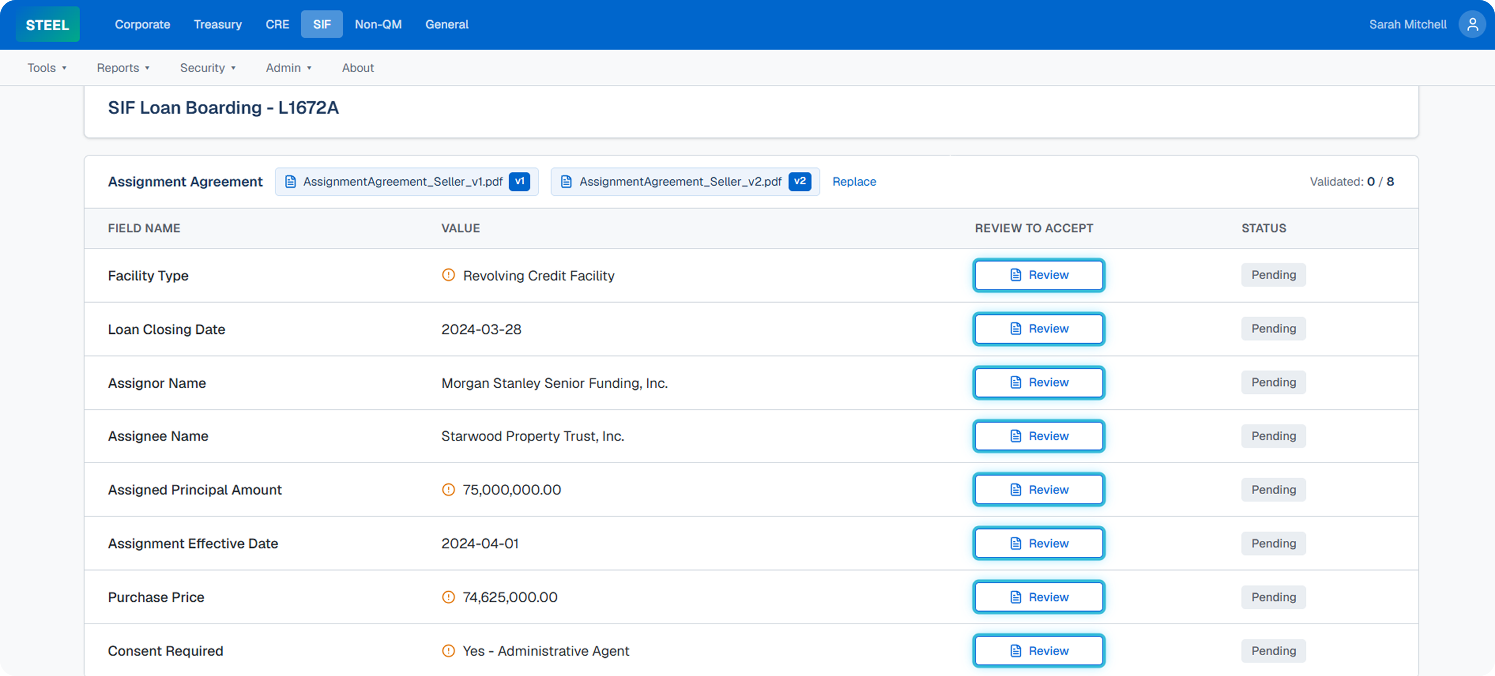
Task: Expand the Reports dropdown menu
Action: (x=123, y=68)
